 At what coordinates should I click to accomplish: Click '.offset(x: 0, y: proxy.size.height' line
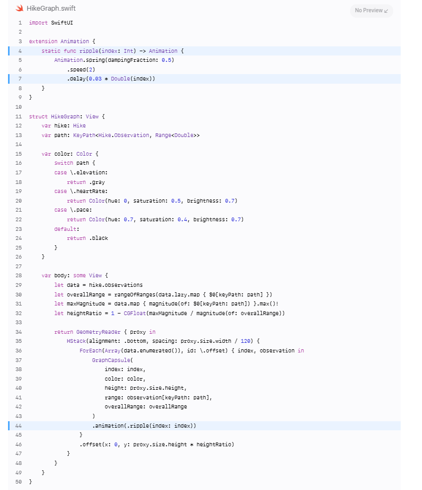pos(157,445)
